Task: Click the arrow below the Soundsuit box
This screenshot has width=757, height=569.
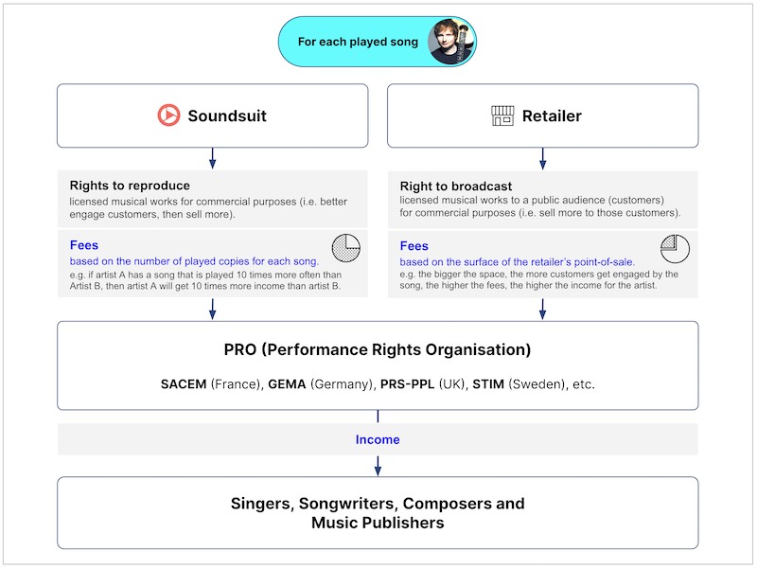Action: (x=212, y=158)
